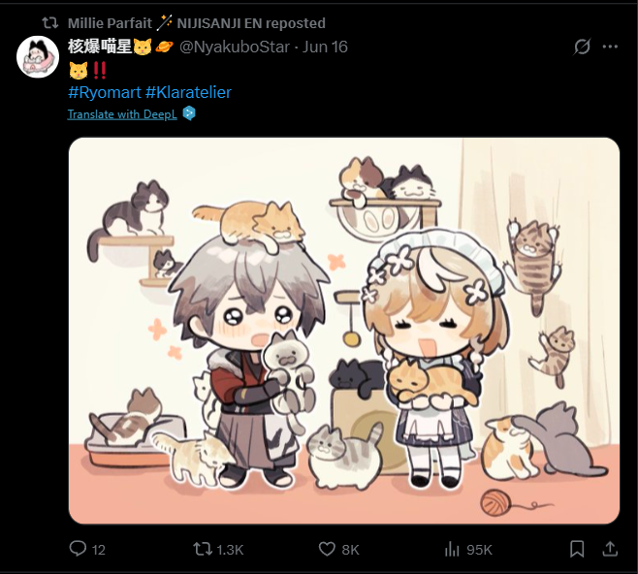
Task: Open the author's profile avatar
Action: (x=38, y=56)
